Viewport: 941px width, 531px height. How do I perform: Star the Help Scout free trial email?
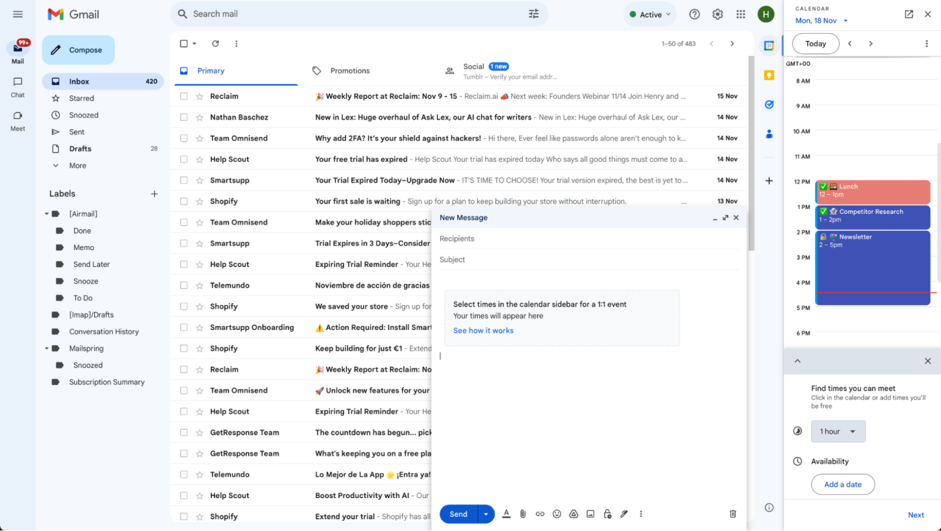tap(200, 159)
